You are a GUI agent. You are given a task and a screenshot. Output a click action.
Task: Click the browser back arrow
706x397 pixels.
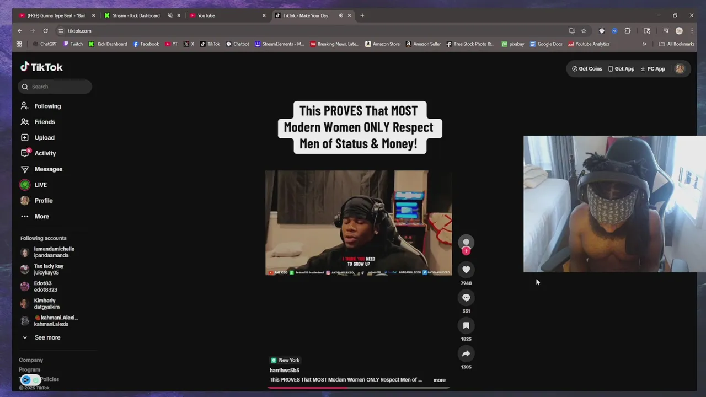[20, 31]
